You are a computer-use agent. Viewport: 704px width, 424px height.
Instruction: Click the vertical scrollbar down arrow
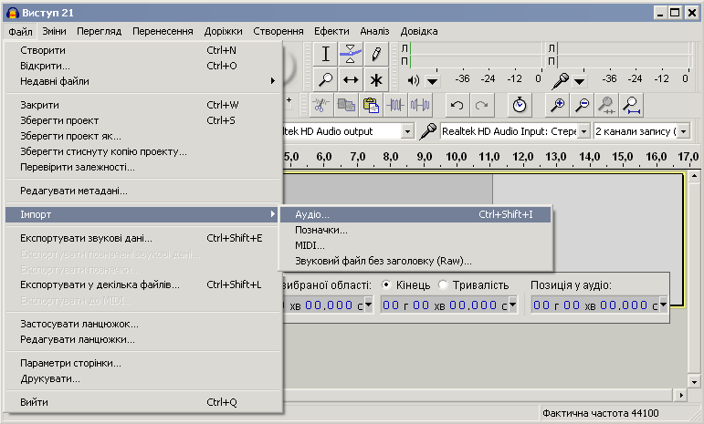point(694,382)
